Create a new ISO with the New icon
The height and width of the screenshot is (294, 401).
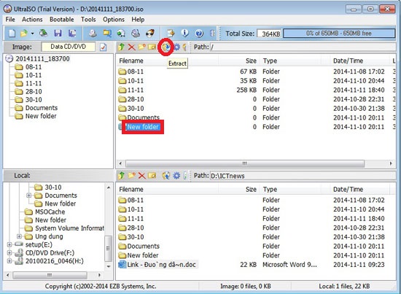point(12,34)
